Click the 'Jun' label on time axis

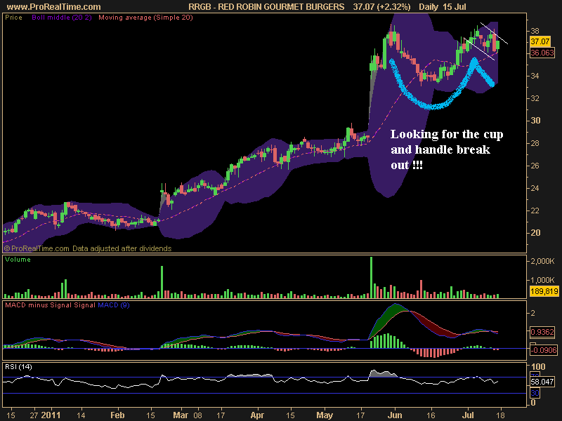coord(395,415)
